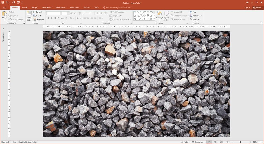Click Sign in link
The height and width of the screenshot is (144, 264).
click(247, 8)
